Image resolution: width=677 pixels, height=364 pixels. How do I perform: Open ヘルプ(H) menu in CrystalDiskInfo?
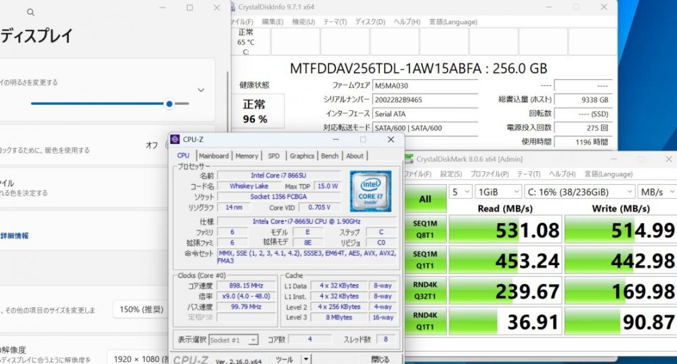[407, 22]
